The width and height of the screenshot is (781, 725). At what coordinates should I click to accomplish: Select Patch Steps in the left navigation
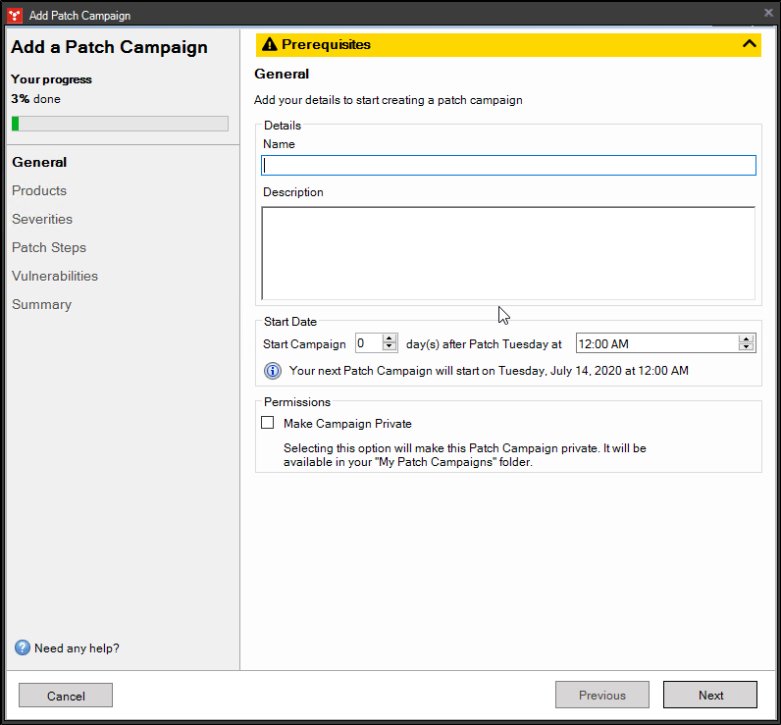pyautogui.click(x=49, y=247)
